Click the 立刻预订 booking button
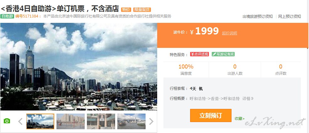The width and height of the screenshot is (309, 133). (211, 115)
